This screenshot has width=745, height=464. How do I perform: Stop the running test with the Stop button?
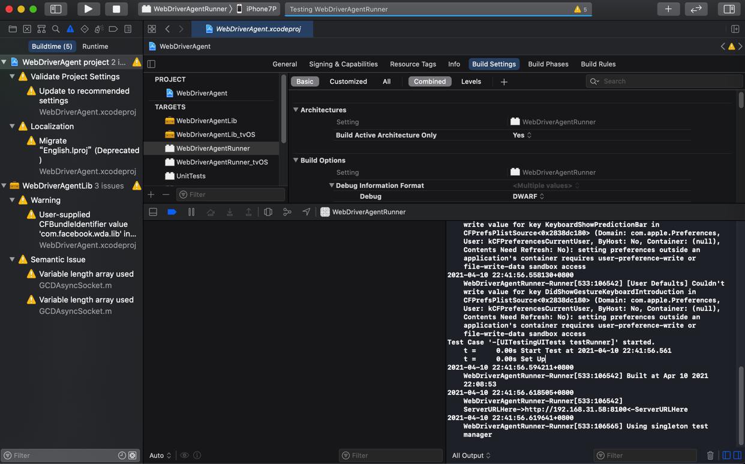pyautogui.click(x=116, y=9)
